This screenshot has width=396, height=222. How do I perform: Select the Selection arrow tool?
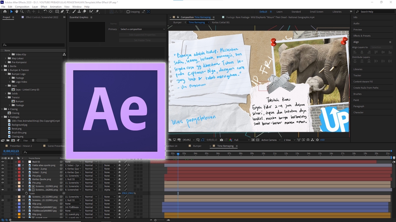pos(12,12)
